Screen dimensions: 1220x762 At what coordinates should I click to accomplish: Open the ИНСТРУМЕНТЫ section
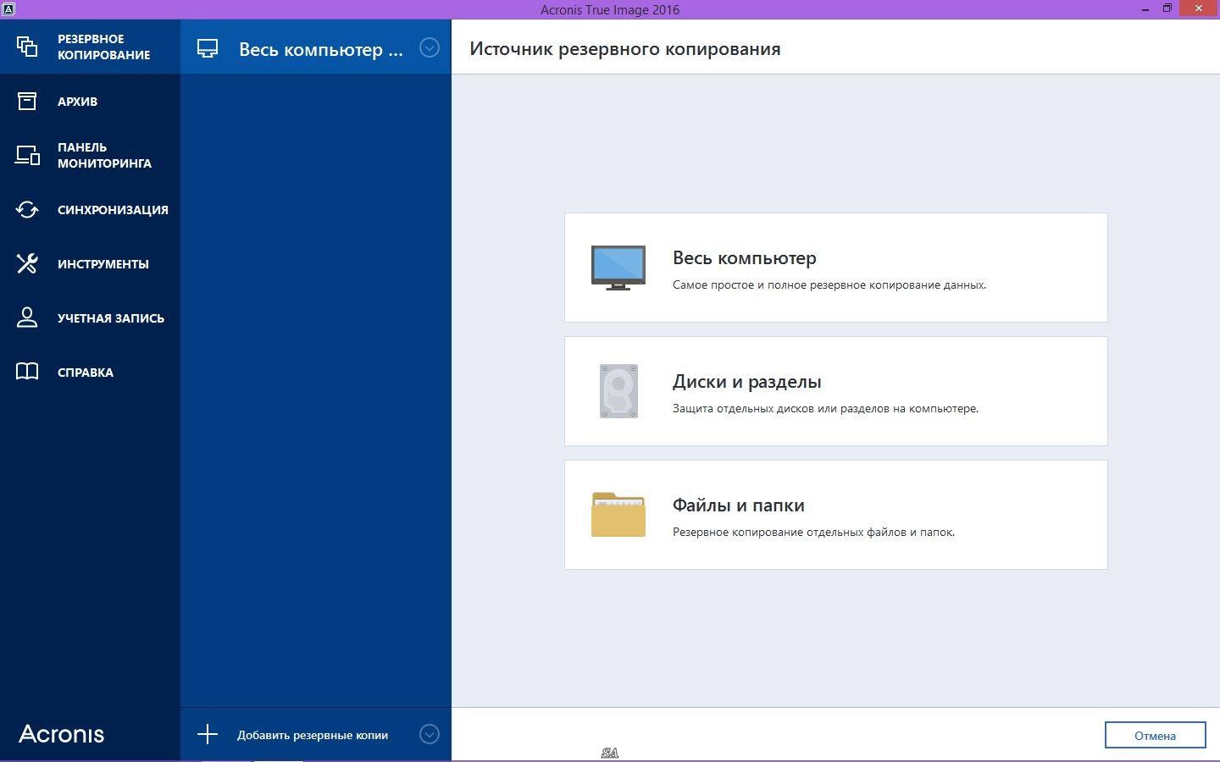click(90, 263)
